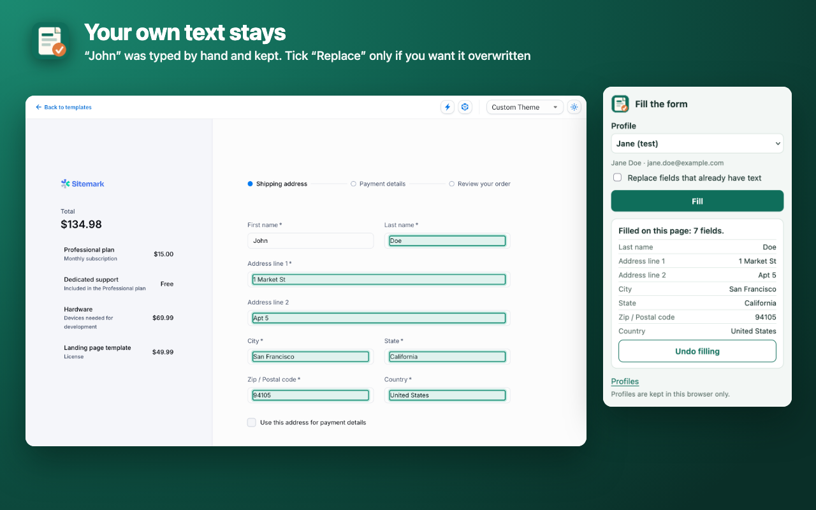This screenshot has height=510, width=816.
Task: Open the Profile select showing Jane (test)
Action: [x=697, y=143]
